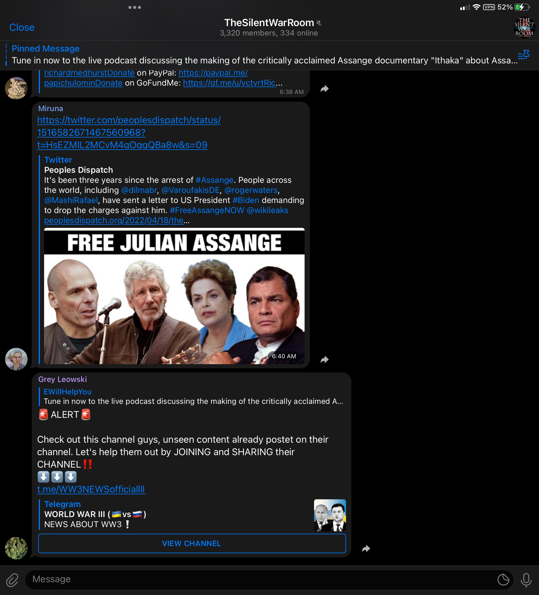Tap the Telegram preview source label
This screenshot has width=539, height=595.
point(62,504)
